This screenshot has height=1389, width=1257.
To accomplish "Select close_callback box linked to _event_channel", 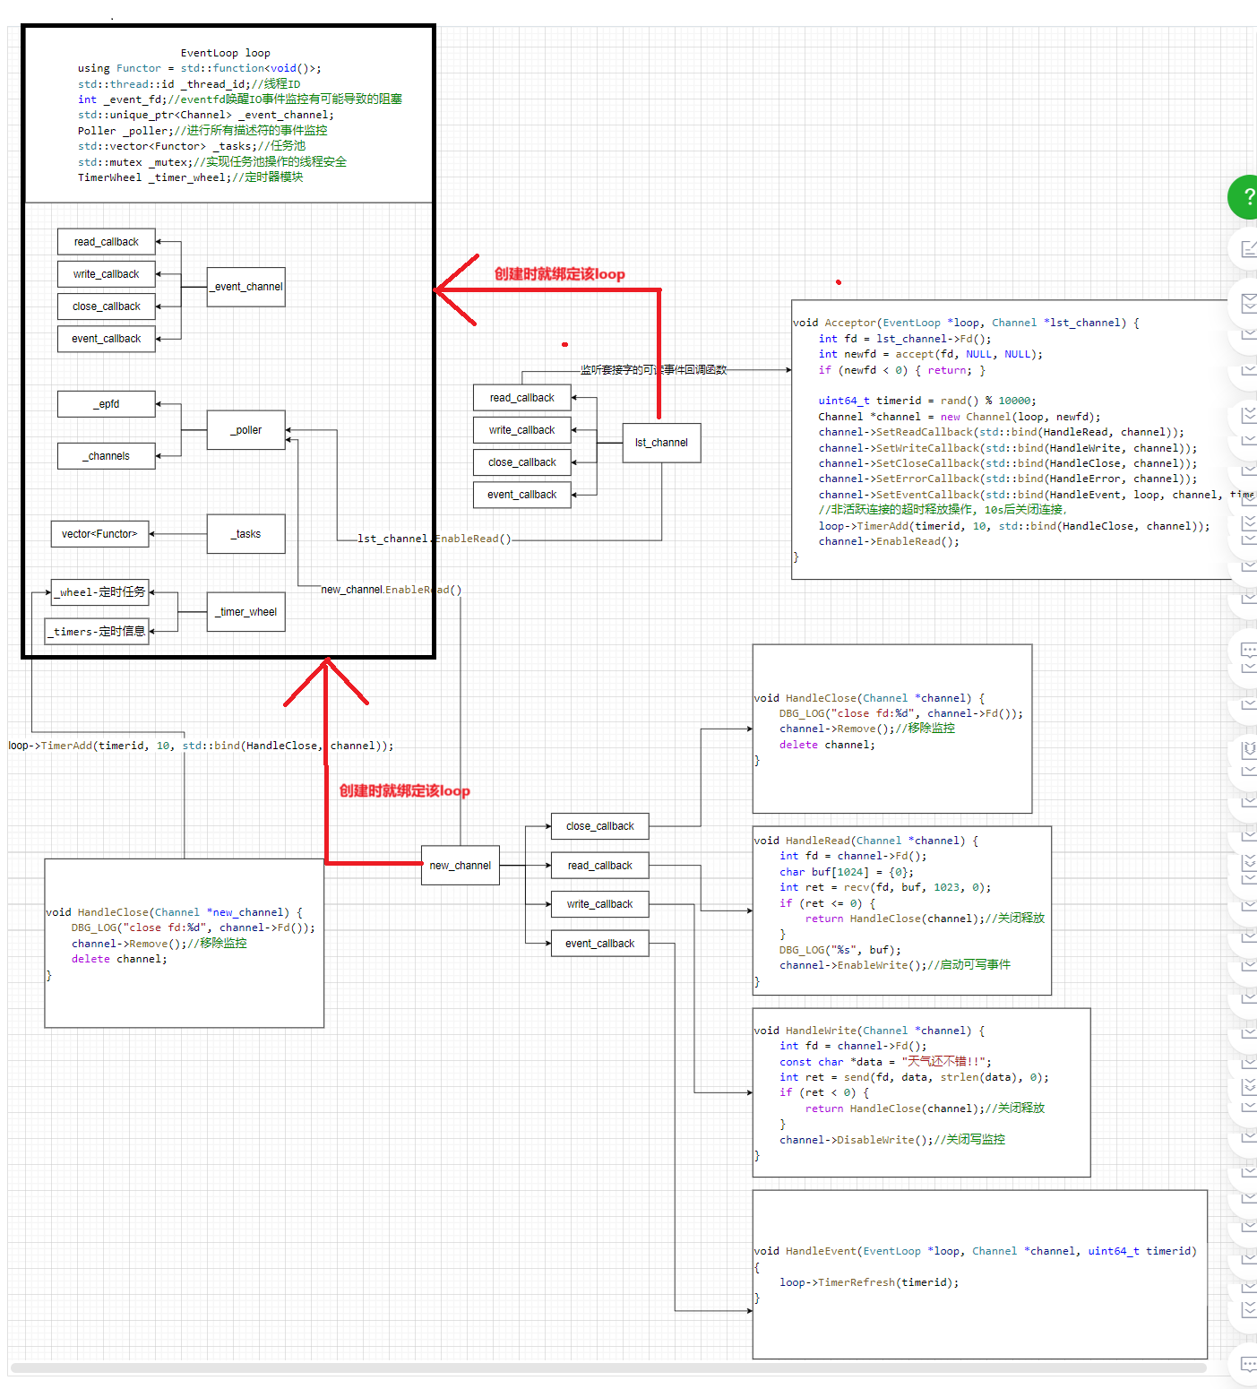I will click(x=107, y=306).
